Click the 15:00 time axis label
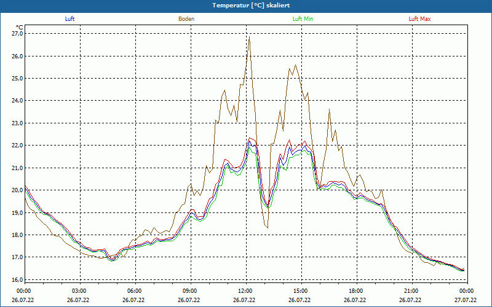 300,291
